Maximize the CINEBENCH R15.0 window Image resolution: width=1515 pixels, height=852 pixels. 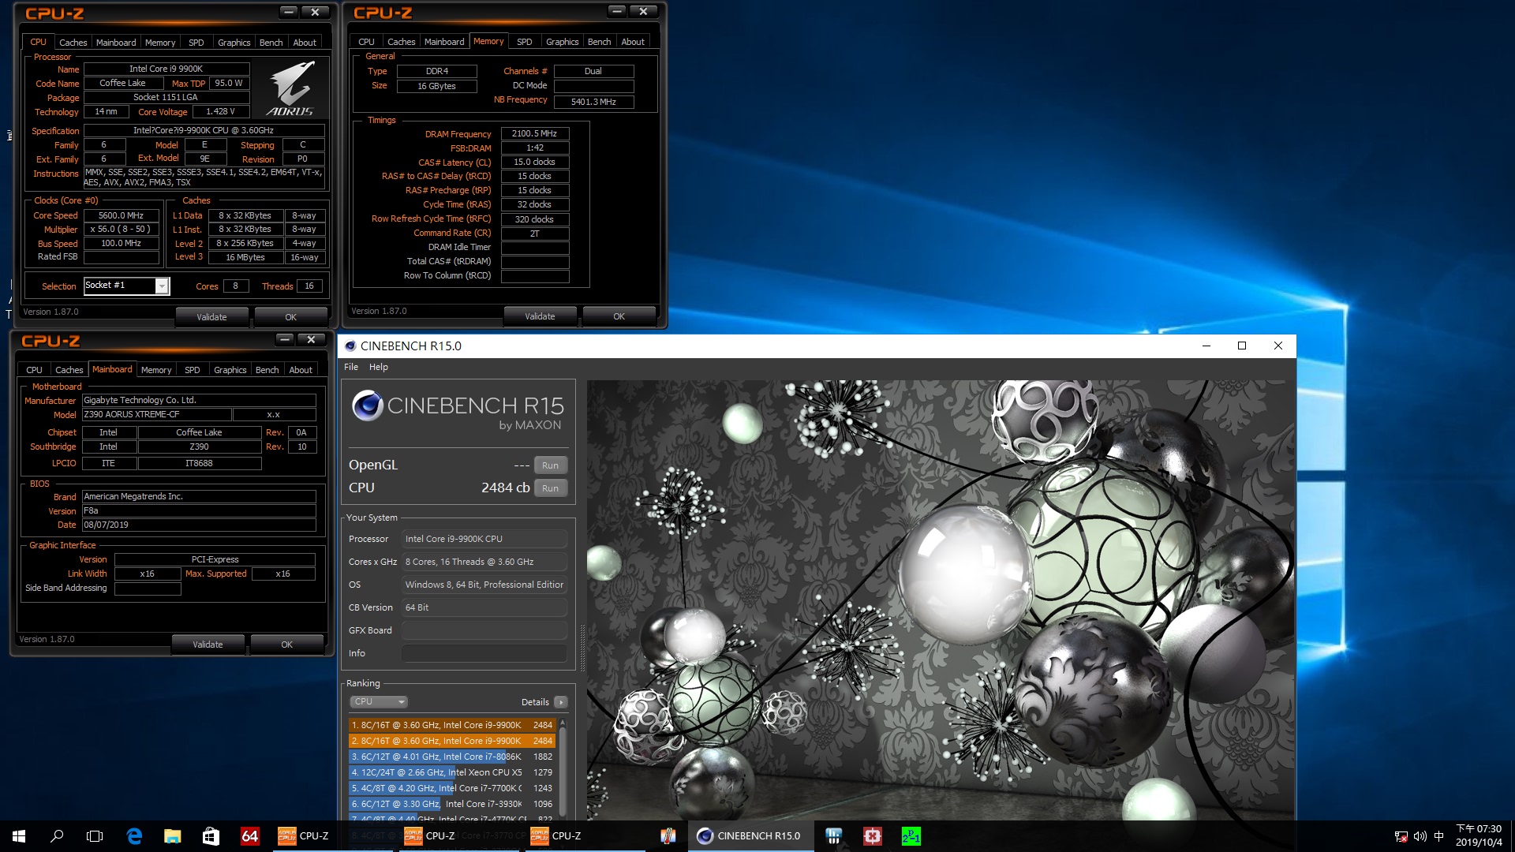coord(1242,346)
